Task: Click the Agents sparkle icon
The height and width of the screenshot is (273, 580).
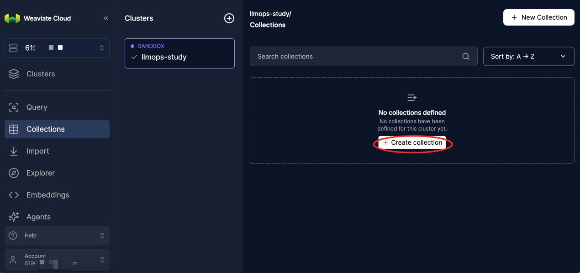Action: point(14,217)
